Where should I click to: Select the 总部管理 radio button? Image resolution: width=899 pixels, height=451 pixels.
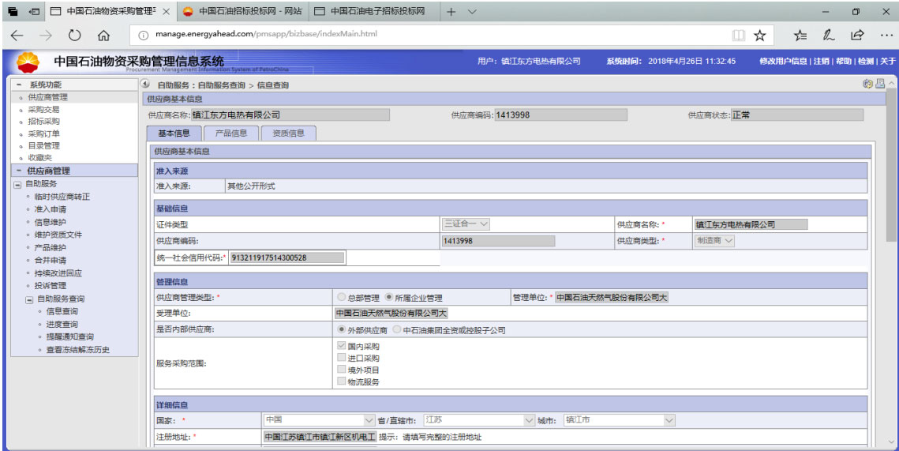[x=342, y=298]
